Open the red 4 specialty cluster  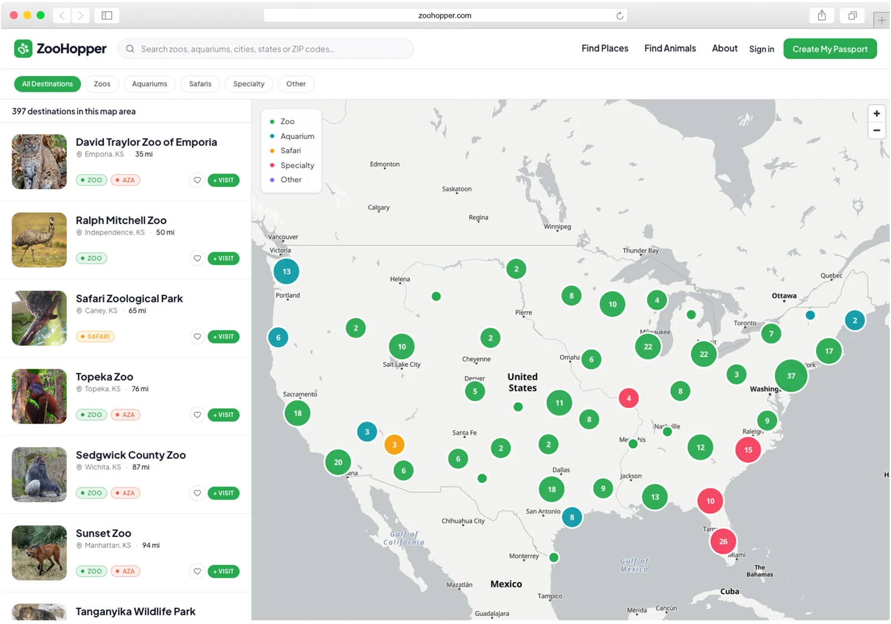pyautogui.click(x=629, y=398)
